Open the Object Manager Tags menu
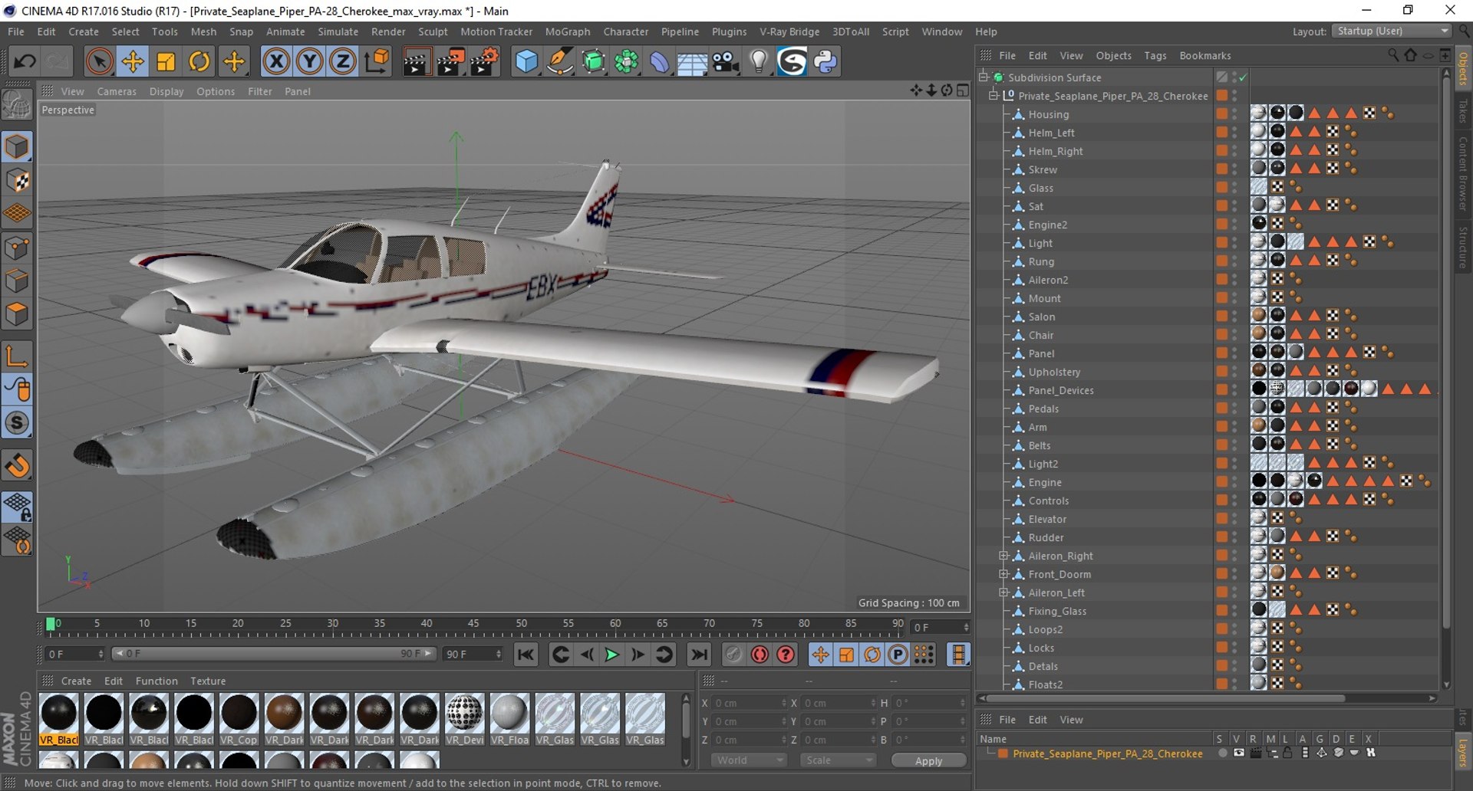1473x791 pixels. tap(1155, 55)
